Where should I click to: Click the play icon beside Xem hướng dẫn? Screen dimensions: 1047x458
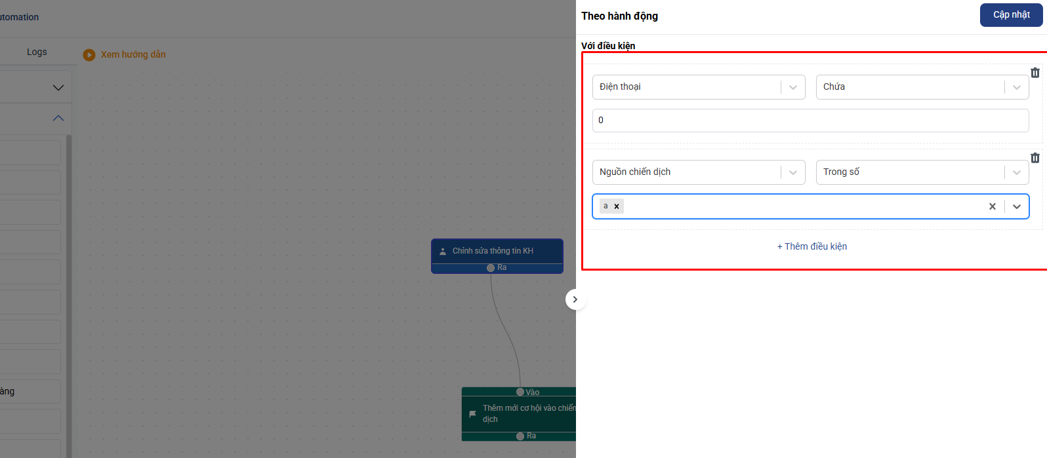click(89, 55)
